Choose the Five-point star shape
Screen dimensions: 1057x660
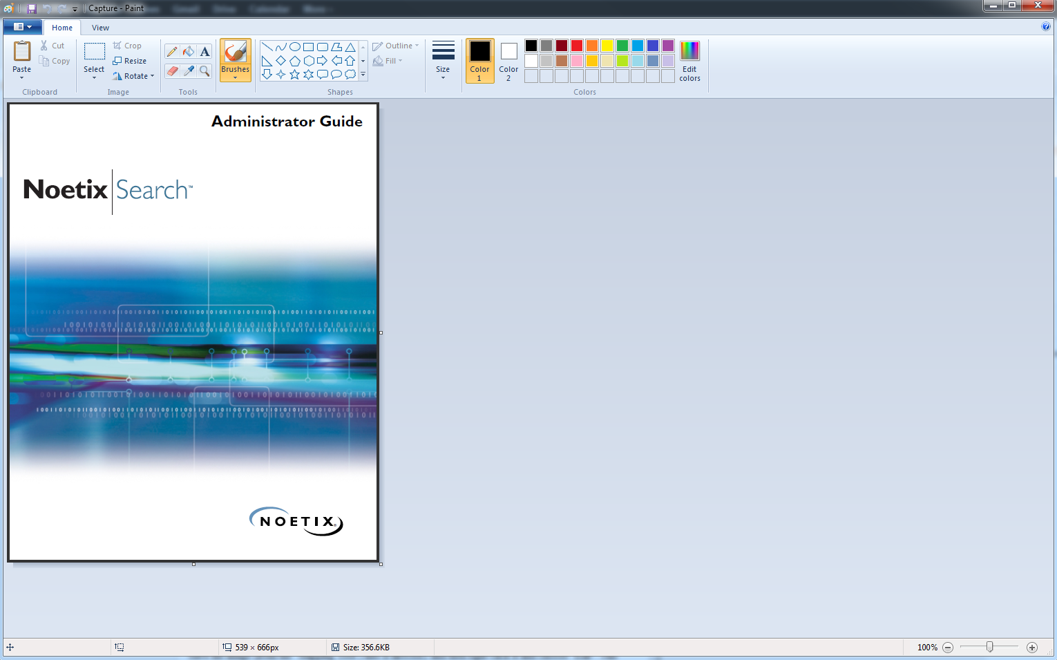pos(295,74)
